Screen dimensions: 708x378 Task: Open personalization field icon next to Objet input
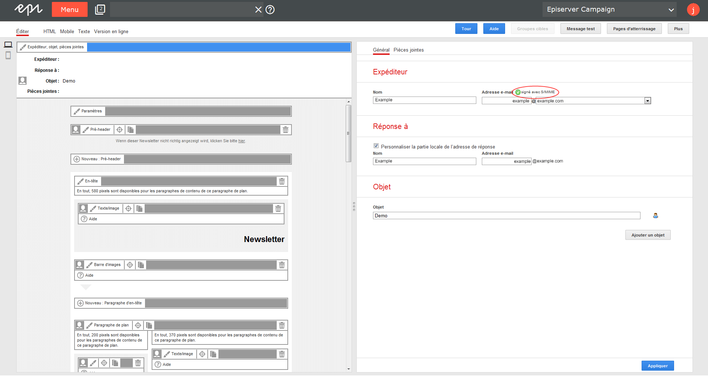pos(656,216)
